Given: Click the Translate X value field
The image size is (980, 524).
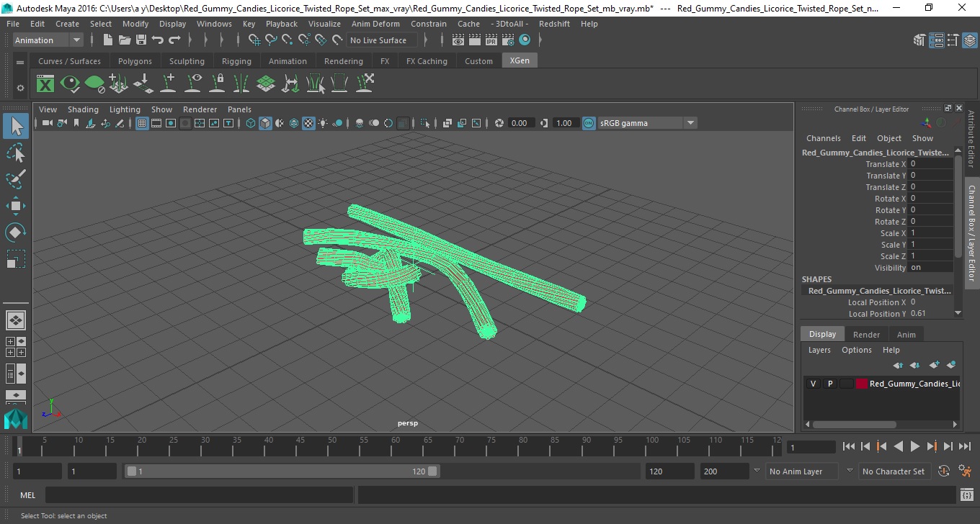Looking at the screenshot, I should pyautogui.click(x=930, y=164).
